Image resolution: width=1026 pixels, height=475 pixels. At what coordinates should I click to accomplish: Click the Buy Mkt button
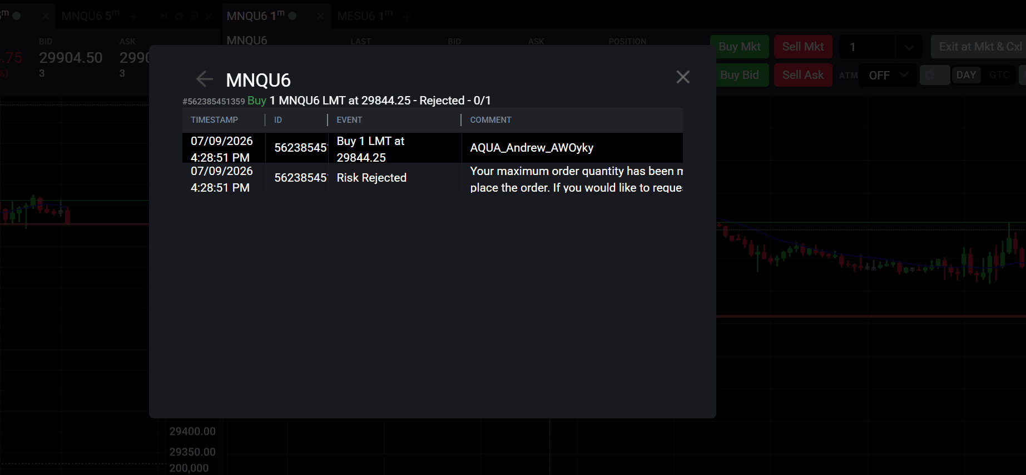click(740, 47)
